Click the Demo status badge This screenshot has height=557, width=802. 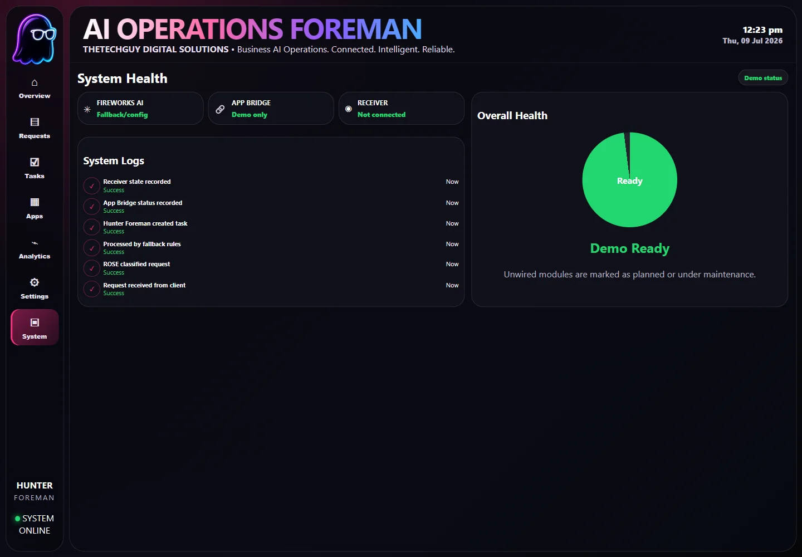point(763,78)
